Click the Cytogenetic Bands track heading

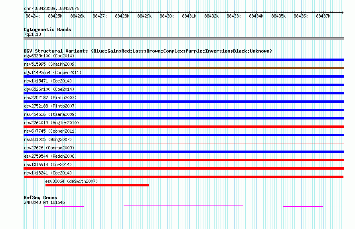pos(47,29)
